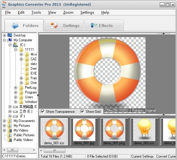The width and height of the screenshot is (177, 160).
Task: Select the My Computer icon
Action: 10,40
